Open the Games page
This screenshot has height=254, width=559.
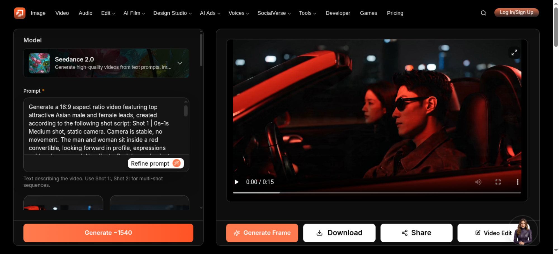pyautogui.click(x=368, y=13)
